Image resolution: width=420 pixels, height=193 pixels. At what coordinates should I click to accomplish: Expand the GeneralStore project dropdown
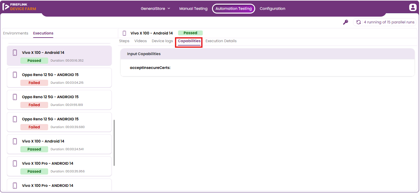tap(156, 9)
